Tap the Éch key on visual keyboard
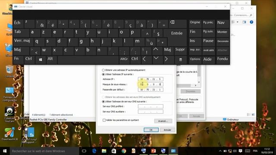 18,24
